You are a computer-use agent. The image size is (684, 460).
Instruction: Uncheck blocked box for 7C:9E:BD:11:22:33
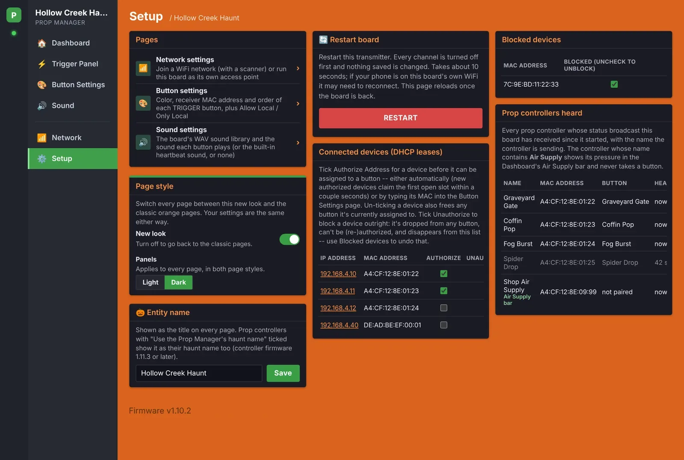(614, 84)
